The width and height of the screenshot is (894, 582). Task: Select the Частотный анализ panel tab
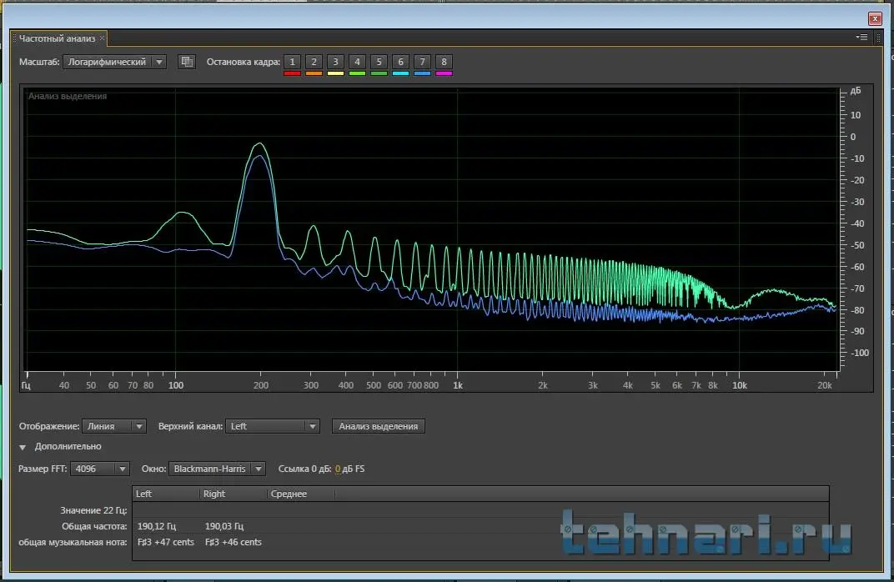[x=57, y=38]
